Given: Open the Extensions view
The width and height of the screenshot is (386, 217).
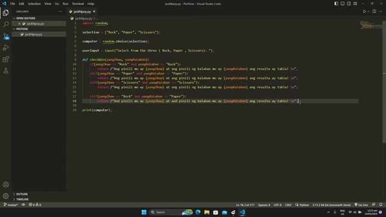Looking at the screenshot, I should 5,59.
